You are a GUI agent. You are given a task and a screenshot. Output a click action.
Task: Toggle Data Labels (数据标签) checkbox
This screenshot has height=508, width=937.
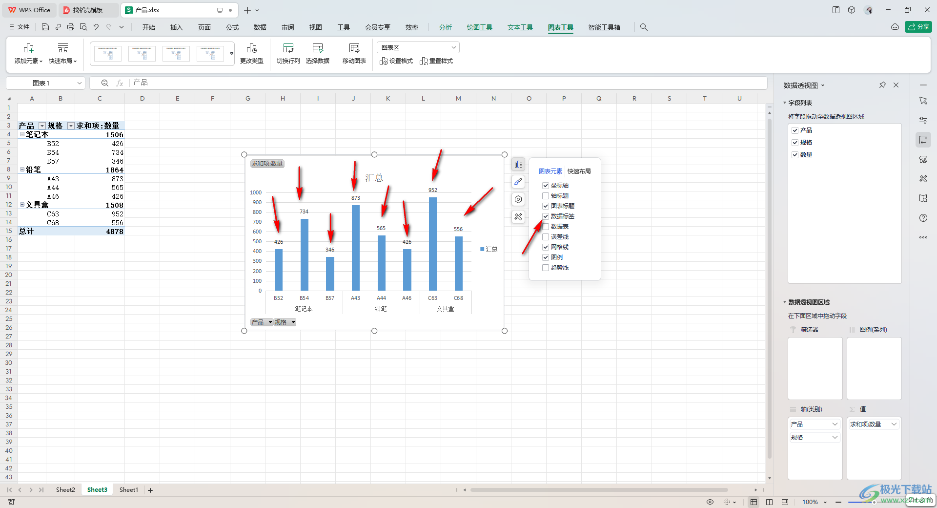(546, 216)
